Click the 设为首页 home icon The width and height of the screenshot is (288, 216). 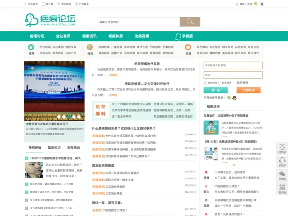26,4
